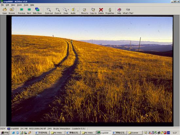Open the Edit menu
The height and width of the screenshot is (135, 180).
[x=7, y=5]
